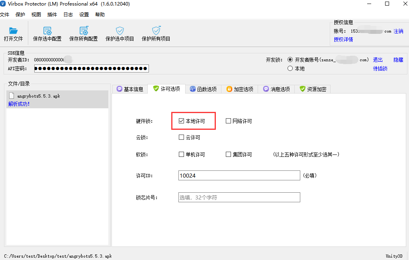
Task: Click the 加密选项 lock icon
Action: (229, 89)
